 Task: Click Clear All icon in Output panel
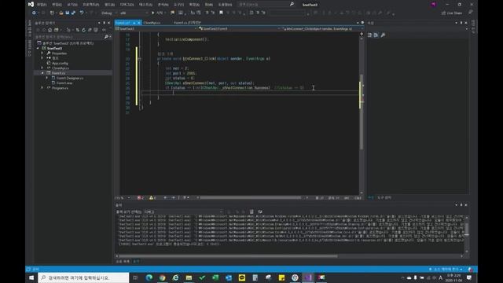tap(251, 211)
